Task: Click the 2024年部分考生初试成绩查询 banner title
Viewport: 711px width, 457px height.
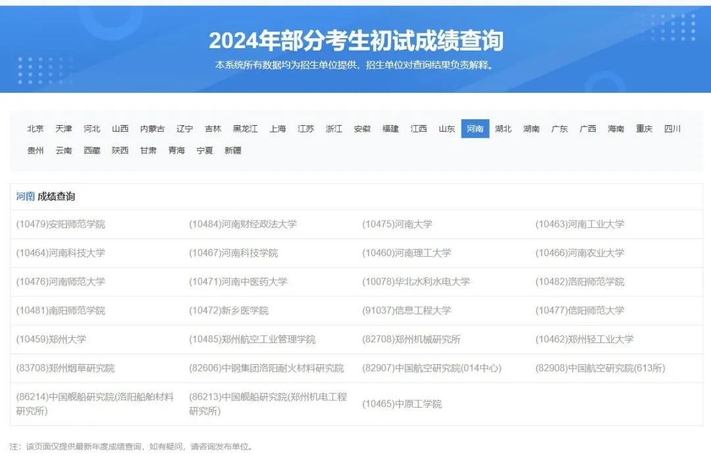Action: tap(356, 40)
